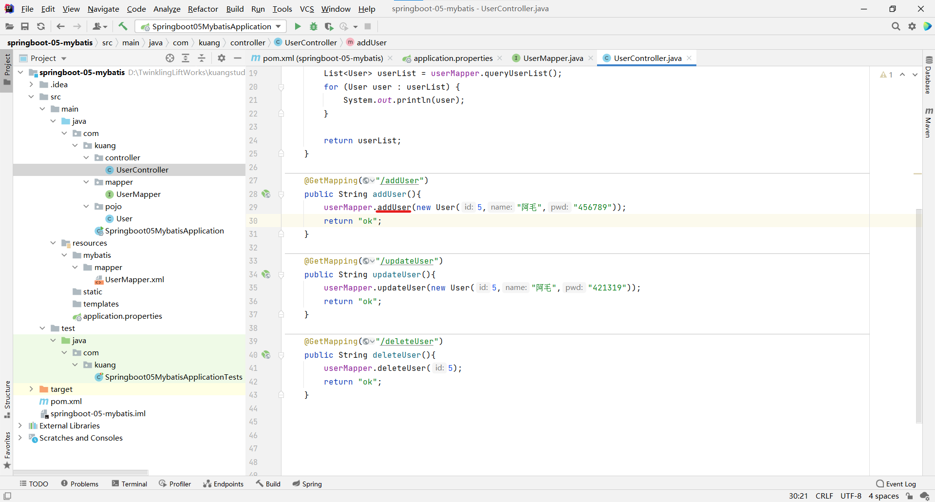Run with coverage icon in toolbar

point(329,26)
